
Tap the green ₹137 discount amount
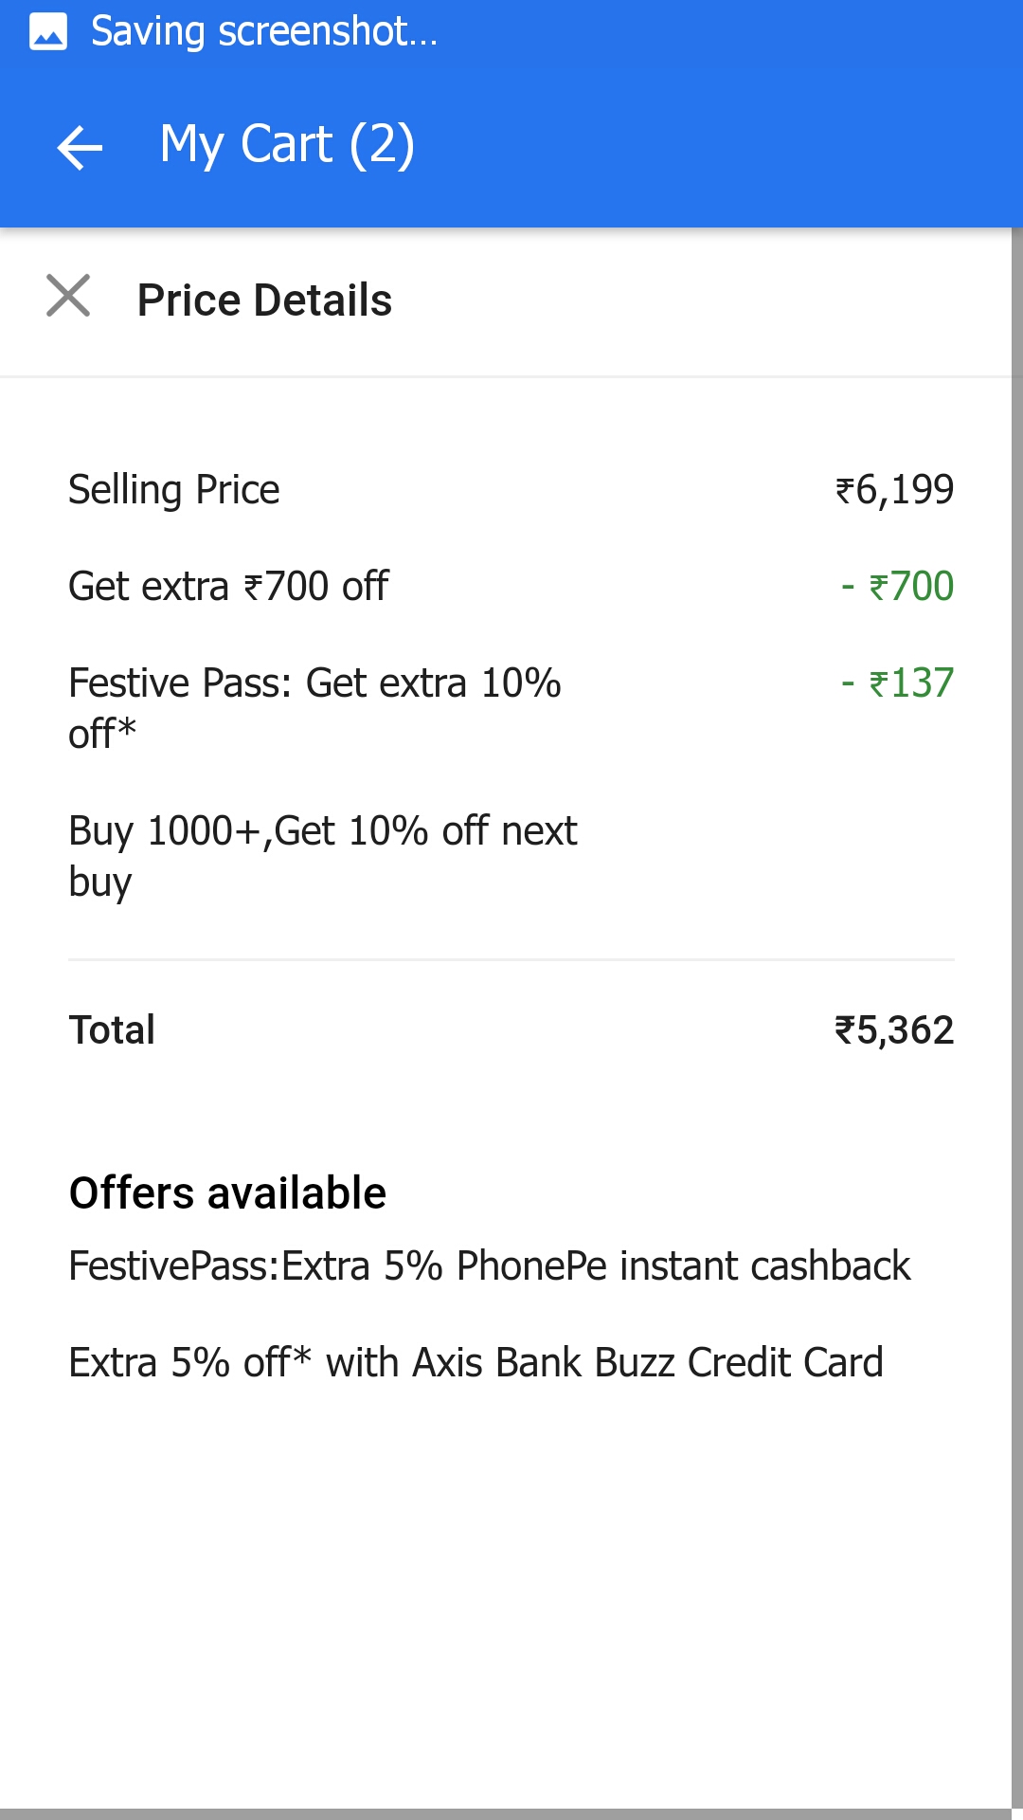coord(898,683)
